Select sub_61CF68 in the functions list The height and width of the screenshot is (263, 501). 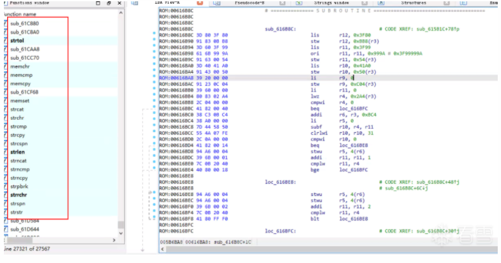click(24, 92)
